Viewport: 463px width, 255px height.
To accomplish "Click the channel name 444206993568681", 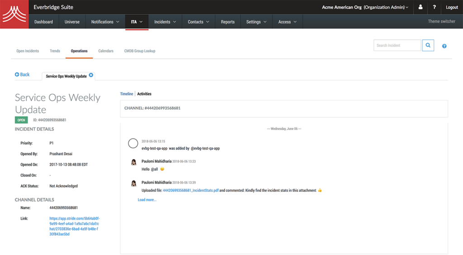I will [63, 208].
